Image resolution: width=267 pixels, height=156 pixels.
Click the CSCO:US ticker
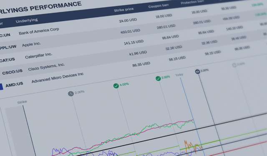12,72
